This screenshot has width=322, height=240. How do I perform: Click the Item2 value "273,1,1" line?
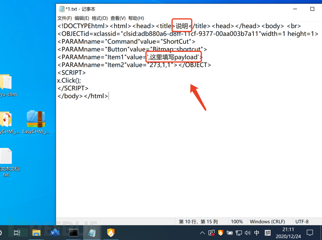pyautogui.click(x=134, y=65)
